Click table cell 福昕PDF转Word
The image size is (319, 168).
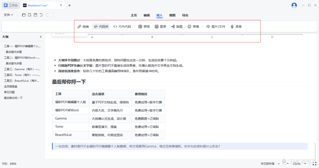70,110
